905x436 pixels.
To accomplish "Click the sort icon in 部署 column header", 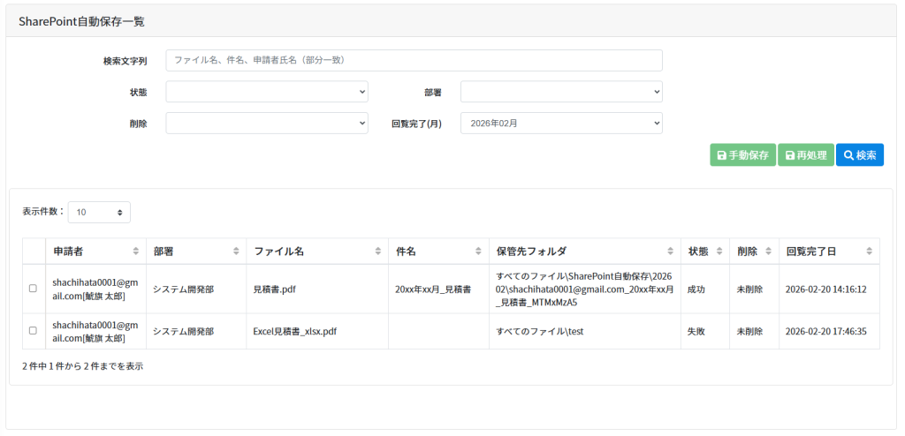I will click(x=236, y=252).
